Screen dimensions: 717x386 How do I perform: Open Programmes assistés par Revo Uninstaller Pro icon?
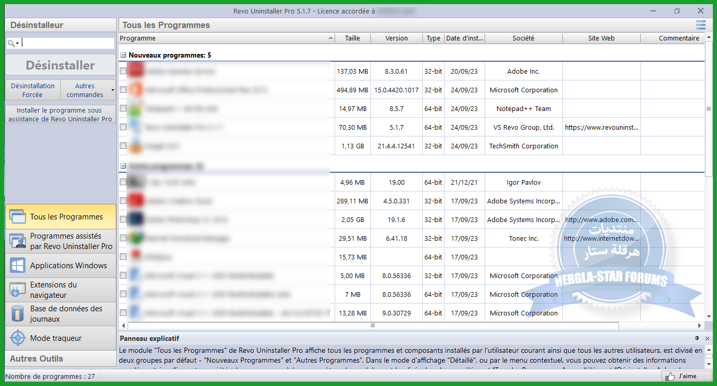(x=18, y=241)
